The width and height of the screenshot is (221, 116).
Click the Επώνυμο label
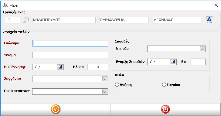click(12, 43)
